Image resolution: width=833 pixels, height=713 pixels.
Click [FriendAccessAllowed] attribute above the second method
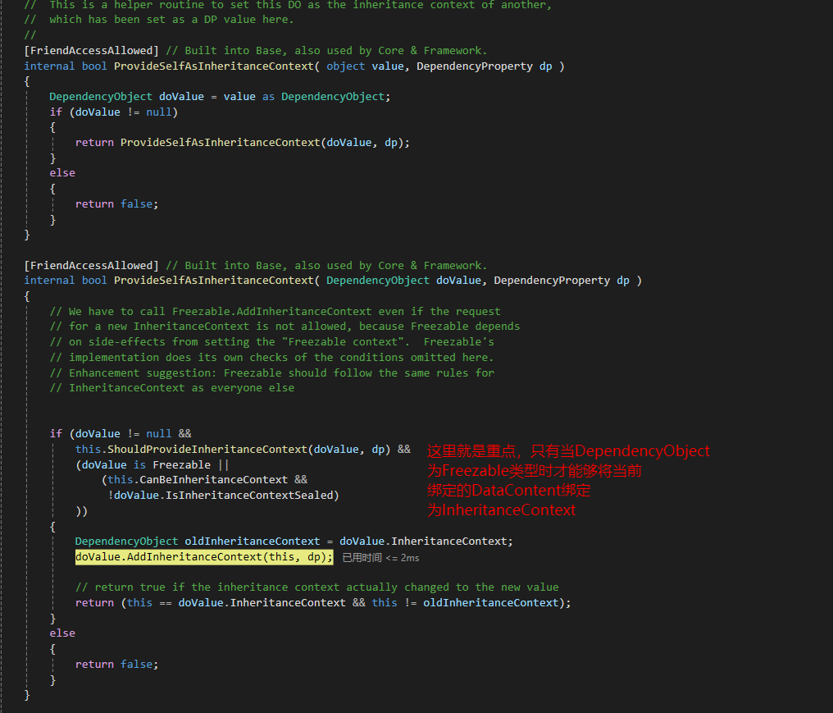point(91,265)
